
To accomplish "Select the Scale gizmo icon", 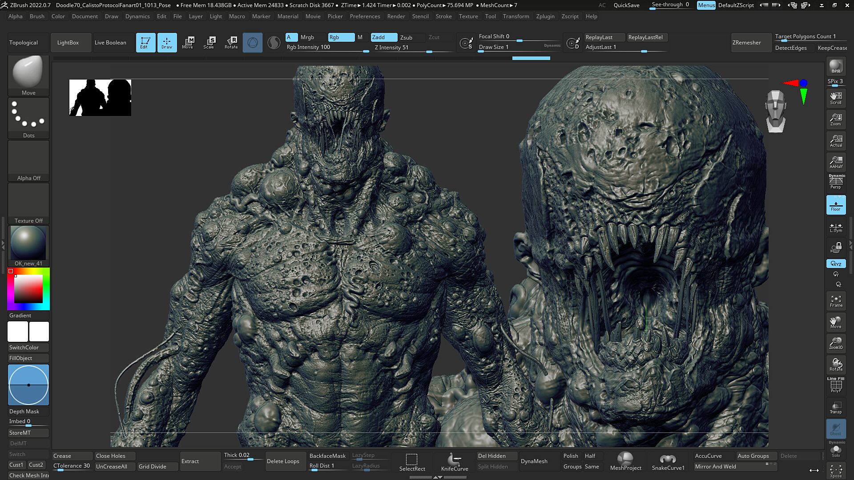I will click(209, 43).
